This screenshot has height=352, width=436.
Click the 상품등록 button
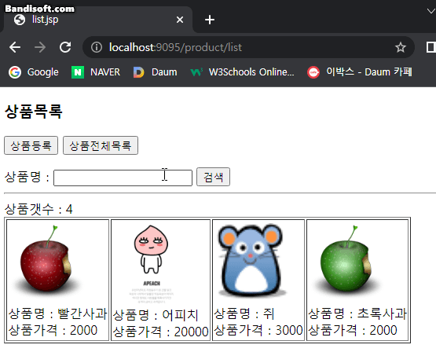click(31, 145)
